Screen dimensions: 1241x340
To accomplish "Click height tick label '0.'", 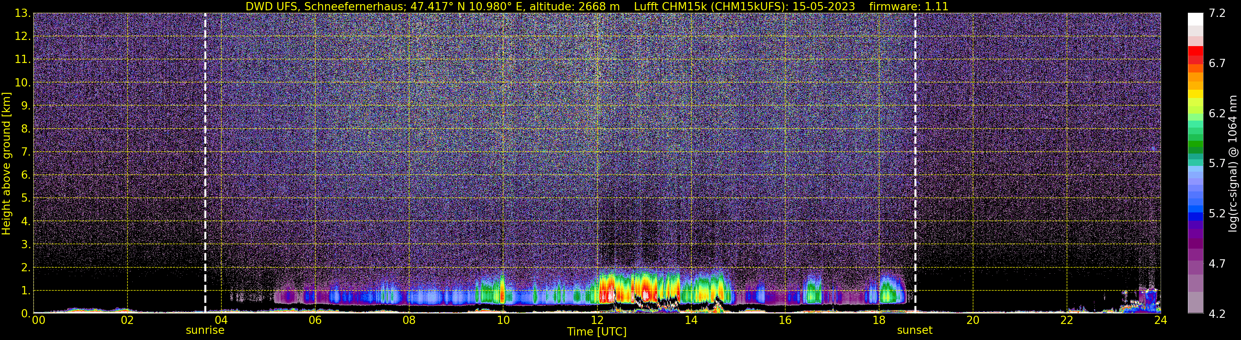I will (26, 314).
